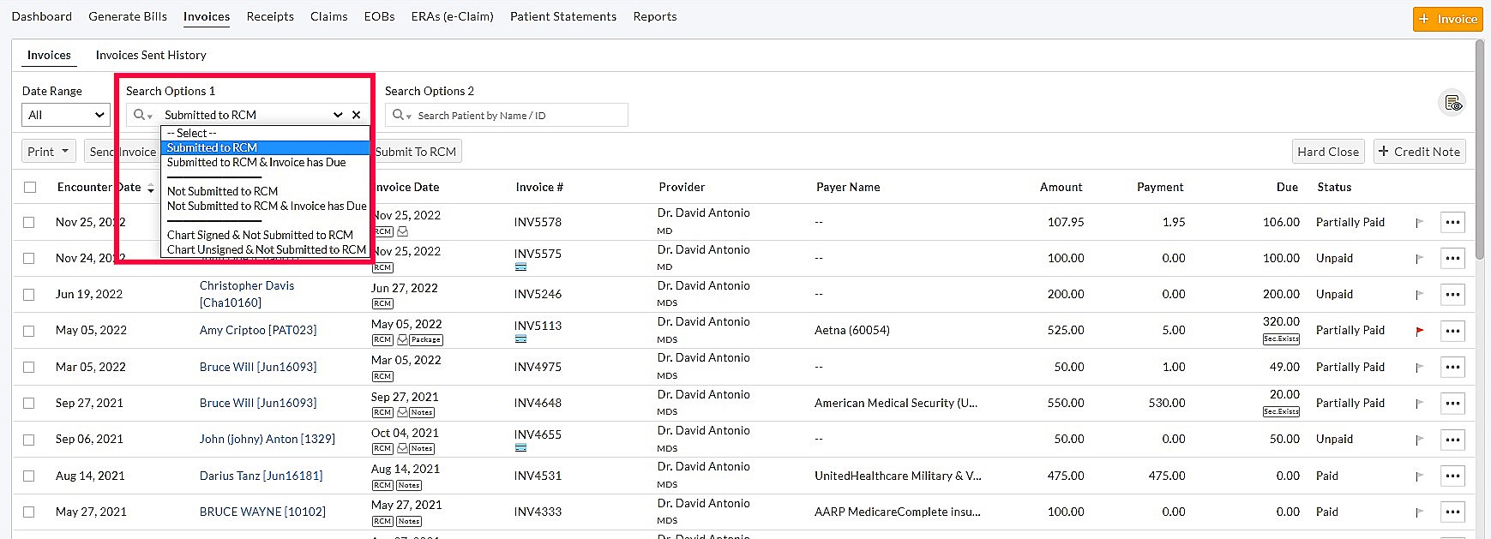Click the flag icon for INV5578
This screenshot has width=1491, height=539.
(x=1420, y=223)
